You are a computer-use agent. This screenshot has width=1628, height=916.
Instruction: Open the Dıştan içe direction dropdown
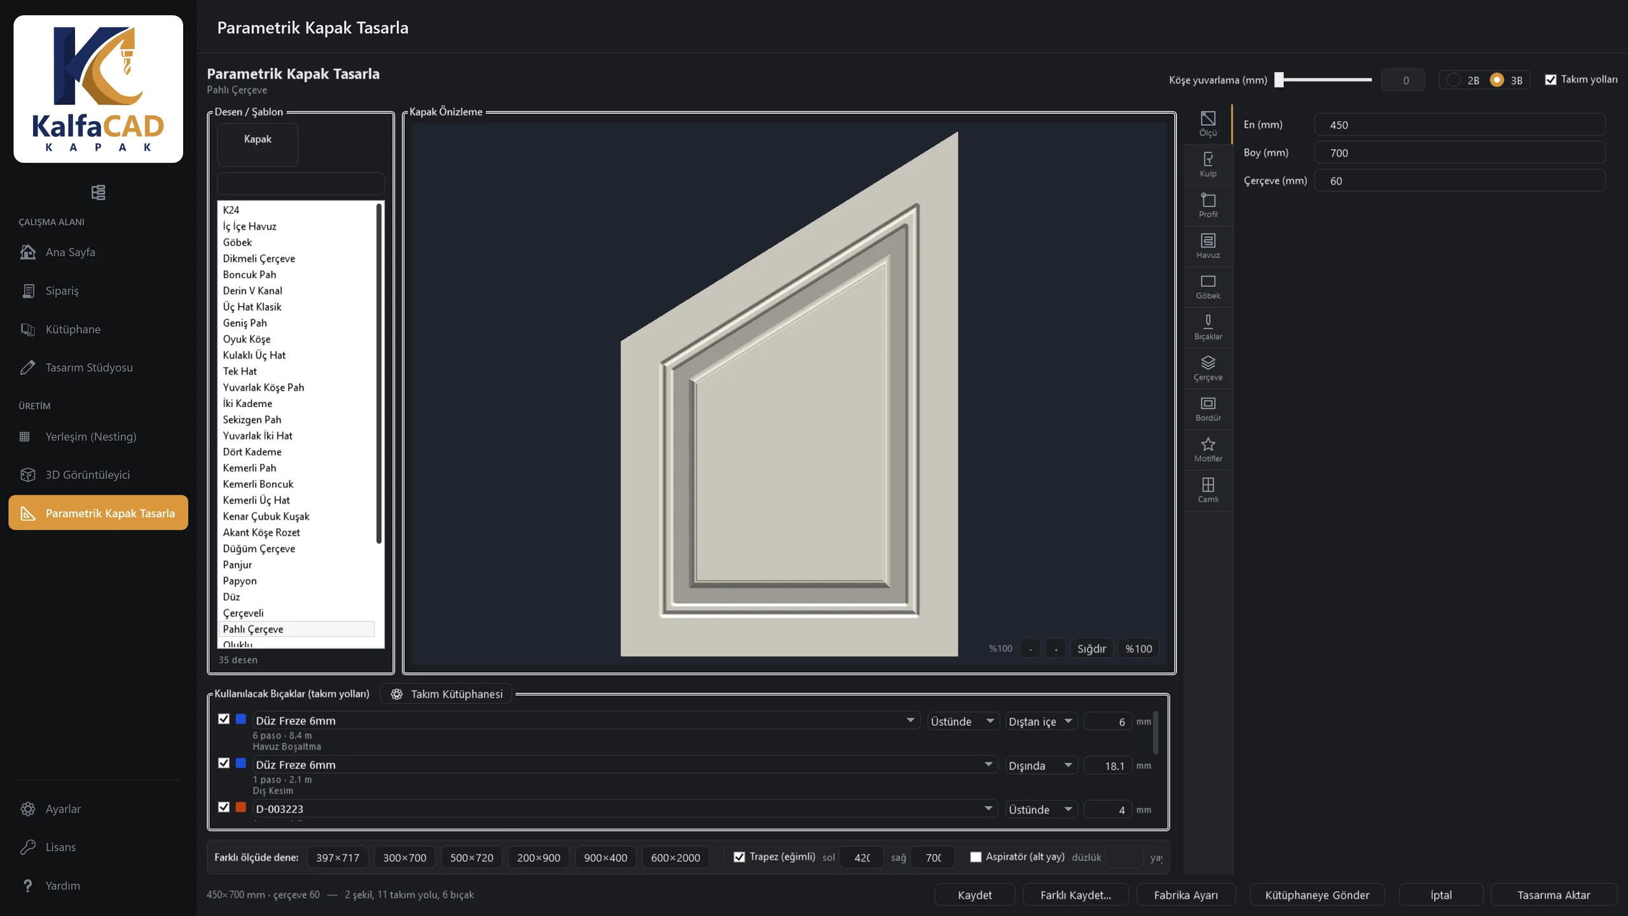(1041, 721)
